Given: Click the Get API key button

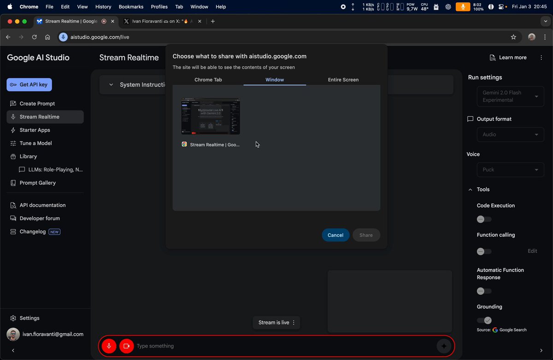Looking at the screenshot, I should [x=29, y=84].
